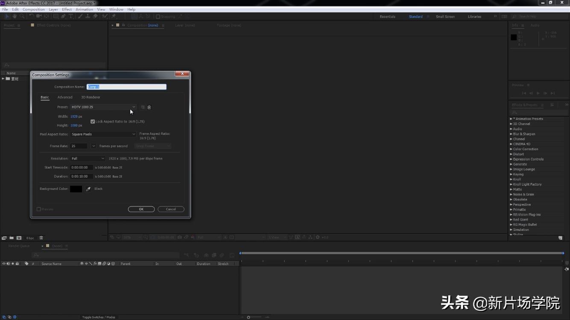Create a new folder in Project panel
Viewport: 570px width, 320px height.
coord(12,238)
